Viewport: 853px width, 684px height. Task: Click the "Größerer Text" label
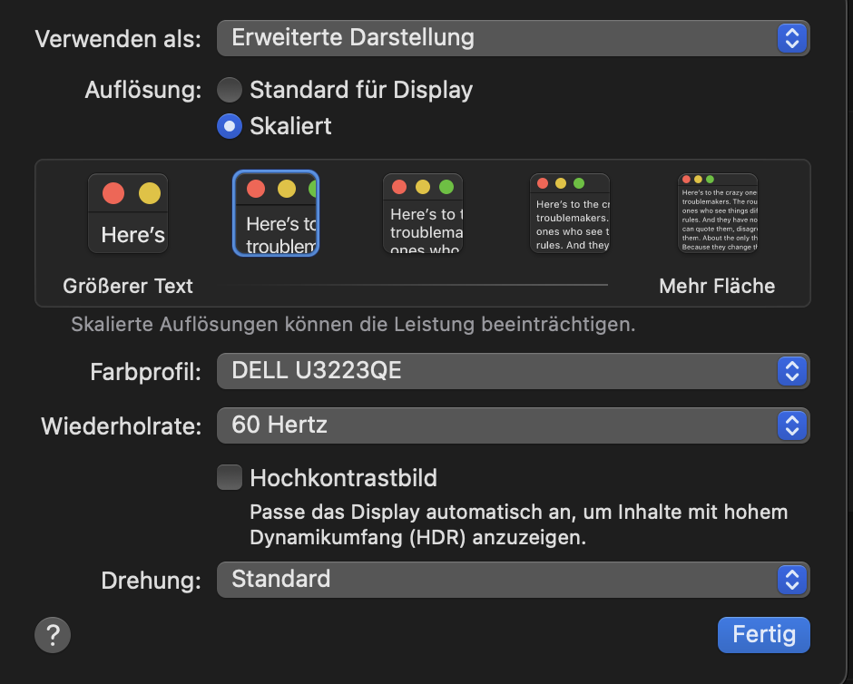128,286
